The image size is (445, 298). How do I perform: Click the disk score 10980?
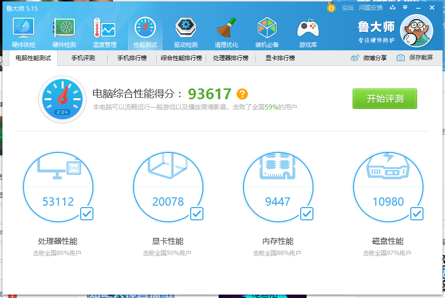point(388,202)
